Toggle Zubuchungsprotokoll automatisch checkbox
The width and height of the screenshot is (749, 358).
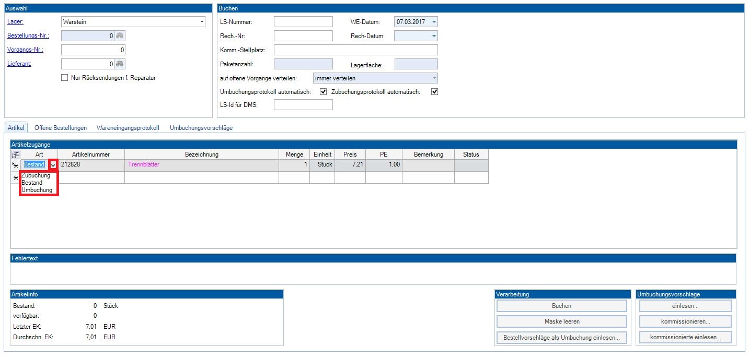tap(434, 92)
